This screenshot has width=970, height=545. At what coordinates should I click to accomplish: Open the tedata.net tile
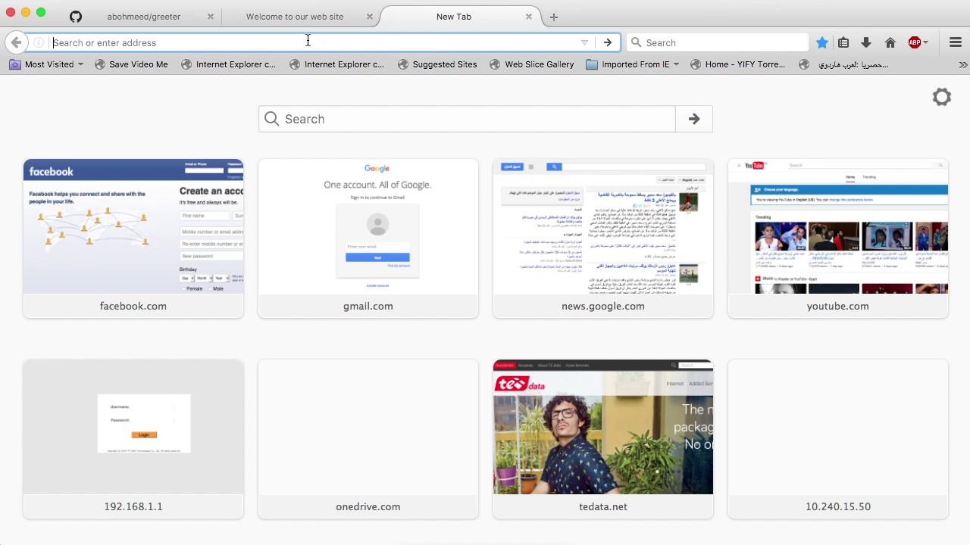[603, 439]
